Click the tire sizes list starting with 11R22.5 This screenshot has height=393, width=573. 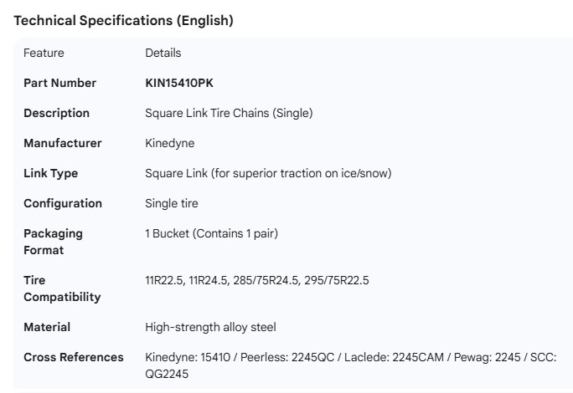coord(256,280)
